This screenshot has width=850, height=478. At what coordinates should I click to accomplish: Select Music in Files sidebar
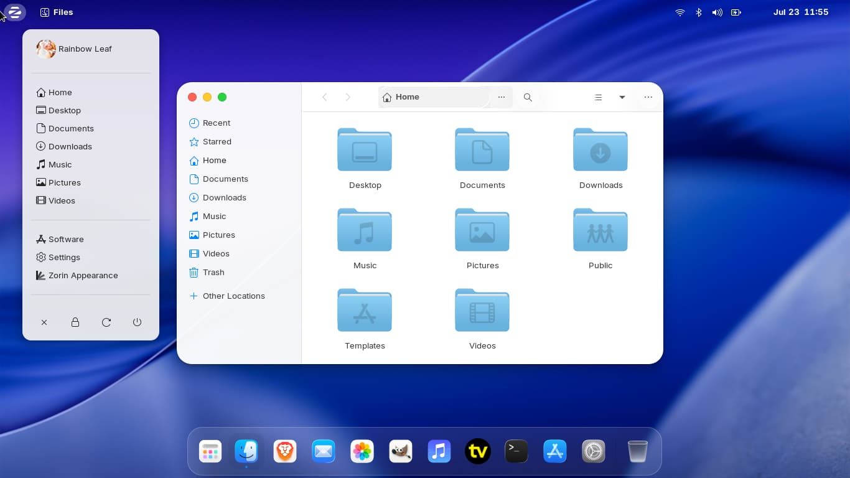click(x=239, y=216)
